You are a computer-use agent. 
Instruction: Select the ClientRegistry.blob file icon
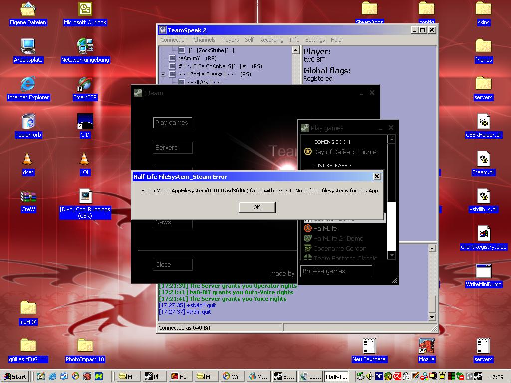(483, 239)
